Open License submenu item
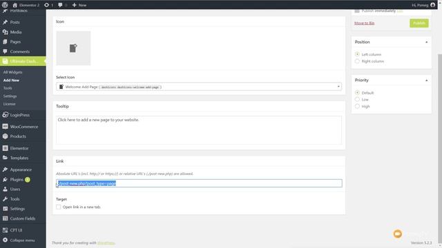Viewport: 442px width, 248px height. (9, 104)
